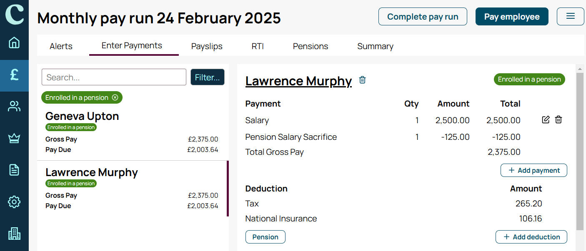Image resolution: width=586 pixels, height=251 pixels.
Task: Edit the Salary payment line
Action: point(546,120)
